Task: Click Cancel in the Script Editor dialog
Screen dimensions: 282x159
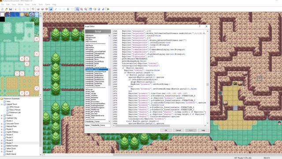Action: click(x=178, y=130)
